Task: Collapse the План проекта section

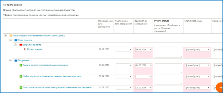Action: pyautogui.click(x=10, y=40)
